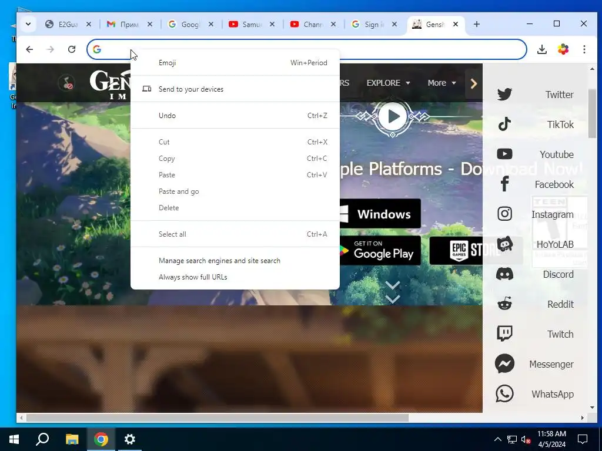Expand the More nav dropdown
Image resolution: width=602 pixels, height=451 pixels.
click(x=442, y=83)
